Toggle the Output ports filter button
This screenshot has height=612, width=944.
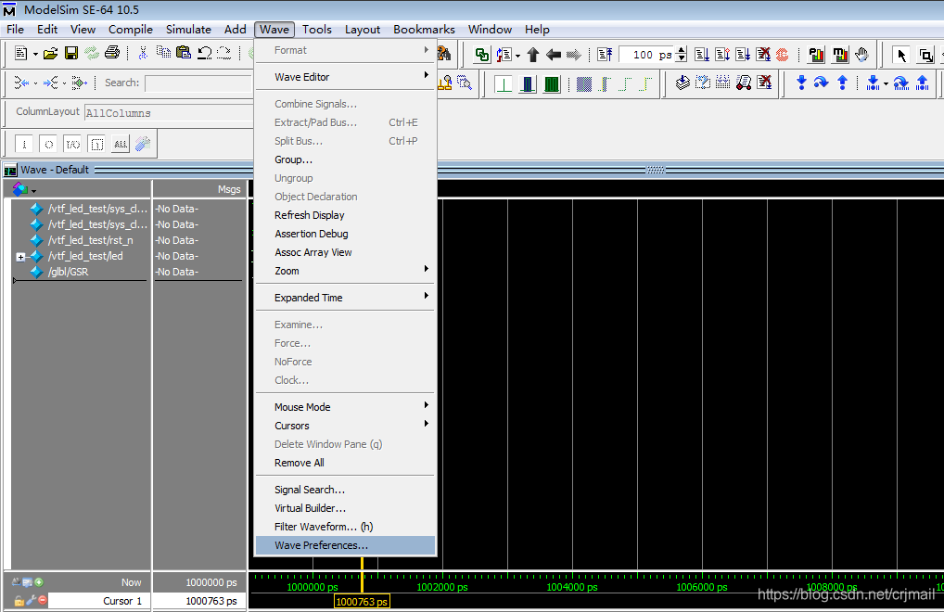coord(49,144)
